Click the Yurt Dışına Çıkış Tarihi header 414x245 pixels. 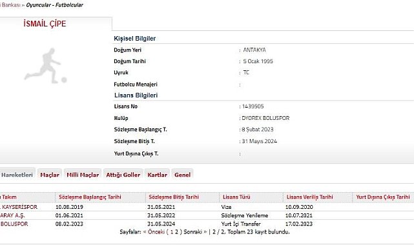(382, 197)
